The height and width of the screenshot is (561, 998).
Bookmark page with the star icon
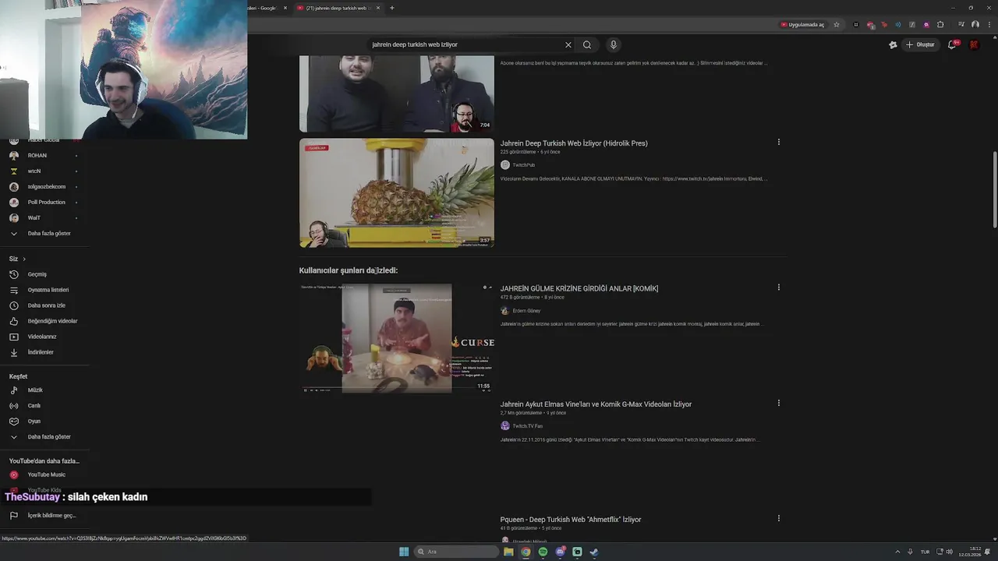point(837,24)
